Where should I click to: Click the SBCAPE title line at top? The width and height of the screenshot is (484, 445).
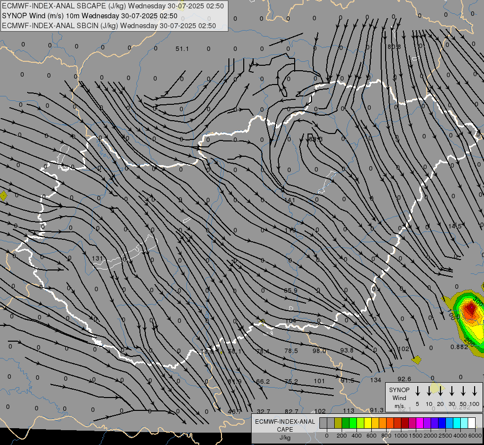[113, 6]
